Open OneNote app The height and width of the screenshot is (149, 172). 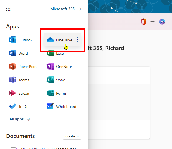[59, 67]
